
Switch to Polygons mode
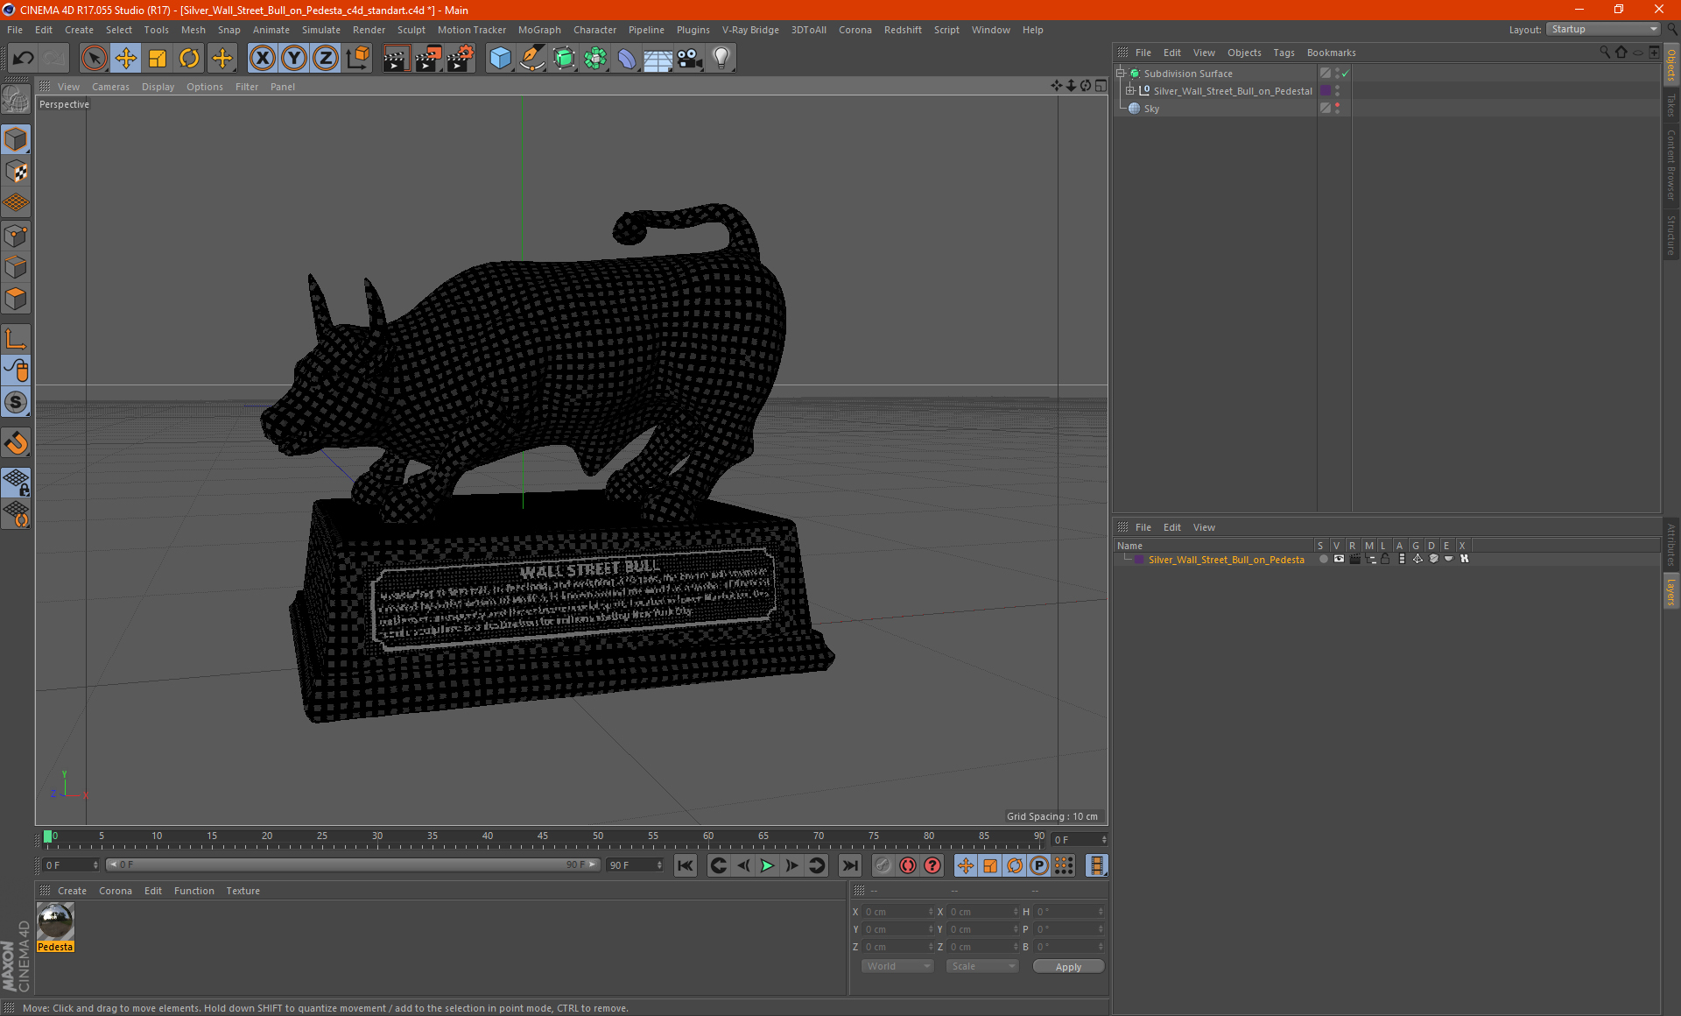(x=16, y=299)
